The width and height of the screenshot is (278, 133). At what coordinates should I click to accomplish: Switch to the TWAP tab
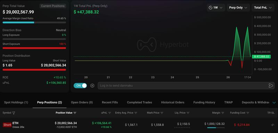pyautogui.click(x=228, y=102)
